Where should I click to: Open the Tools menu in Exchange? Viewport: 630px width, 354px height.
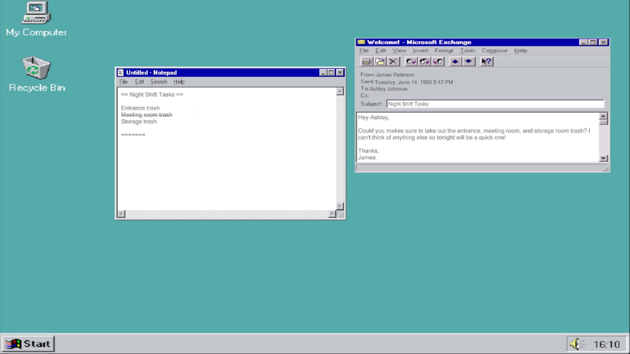click(467, 50)
